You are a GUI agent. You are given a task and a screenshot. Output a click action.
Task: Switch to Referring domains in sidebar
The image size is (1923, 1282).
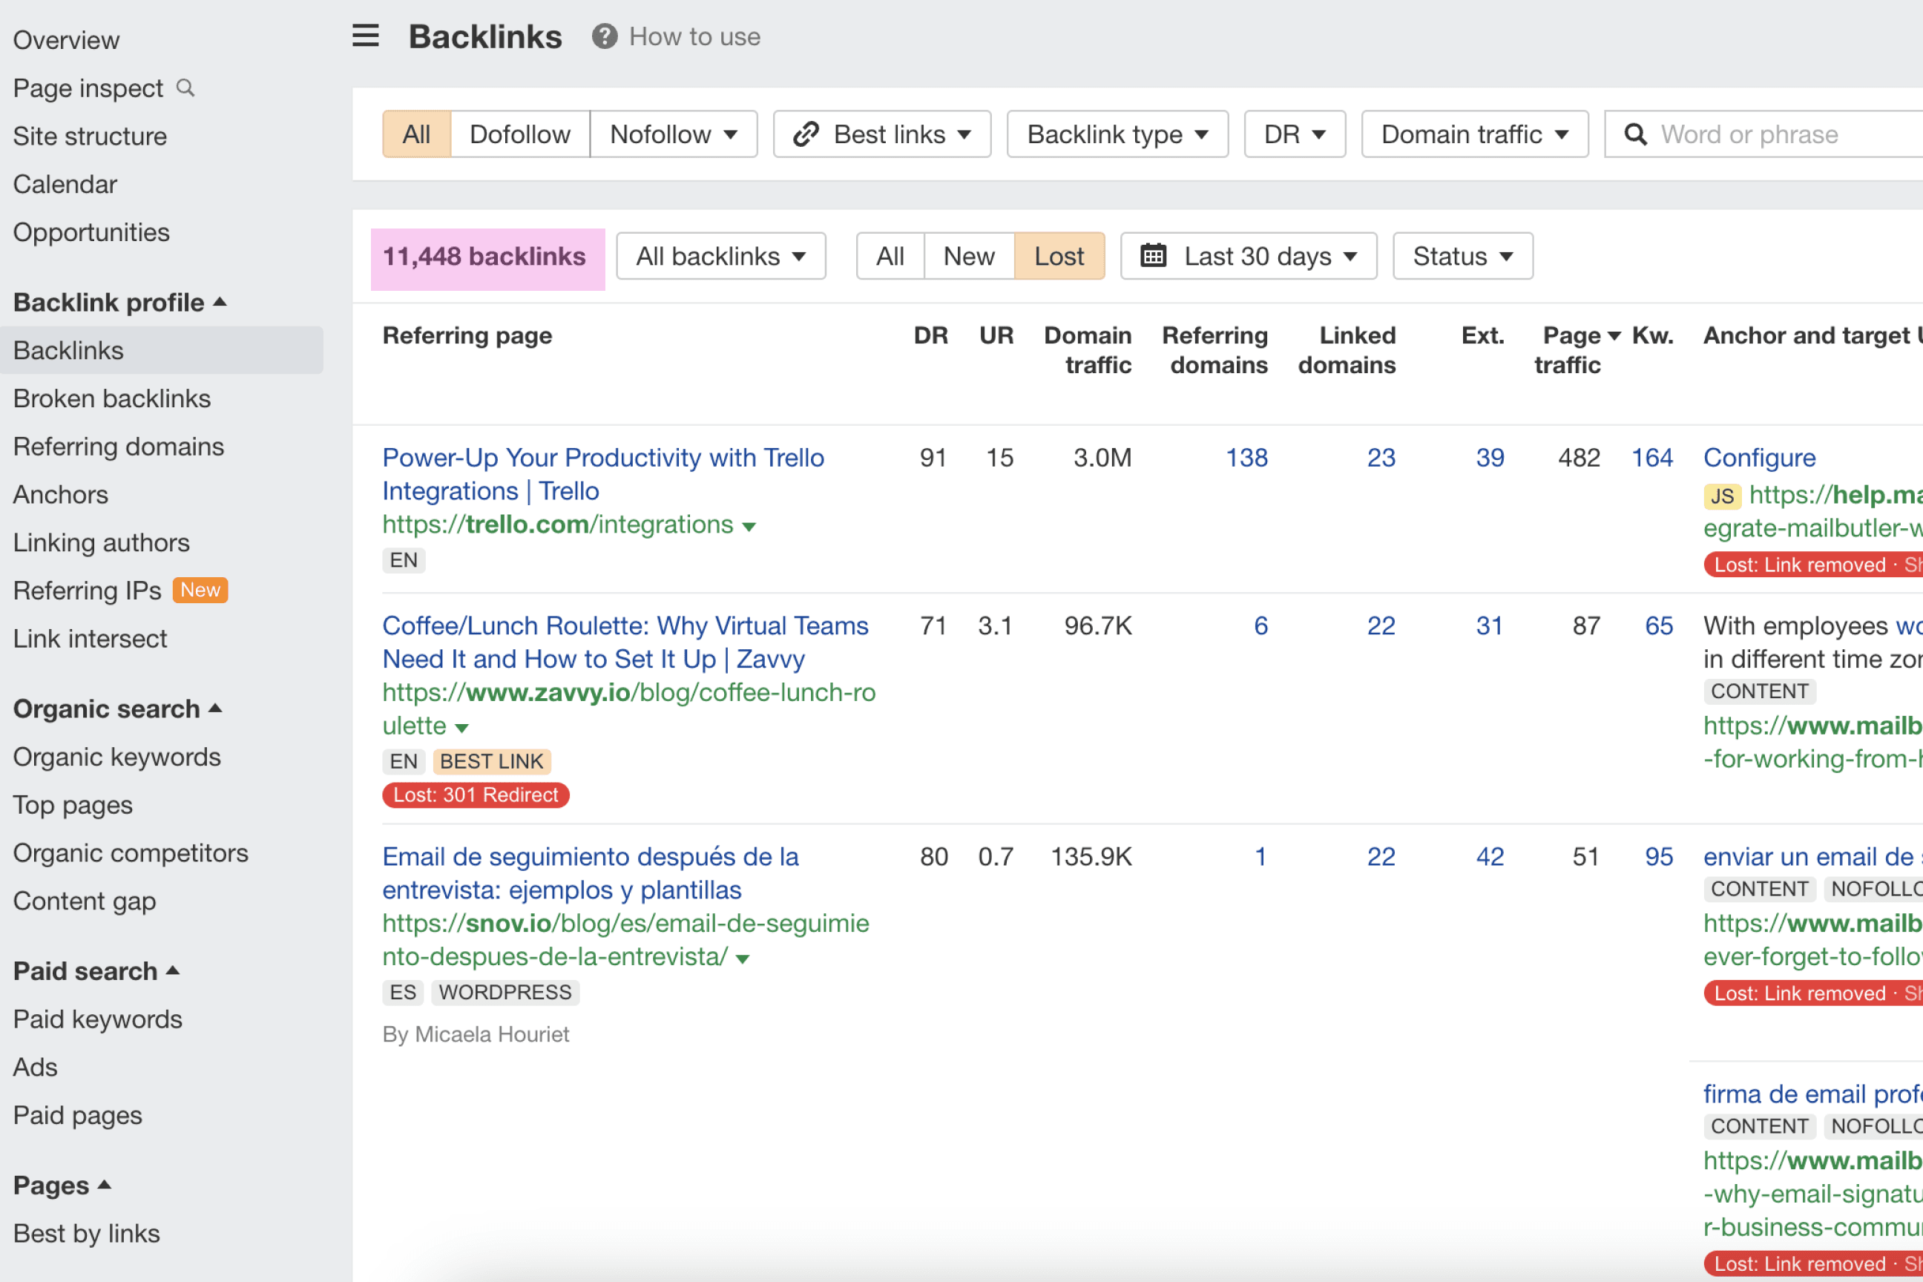click(118, 447)
